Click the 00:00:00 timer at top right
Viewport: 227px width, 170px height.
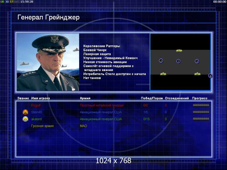click(x=220, y=2)
